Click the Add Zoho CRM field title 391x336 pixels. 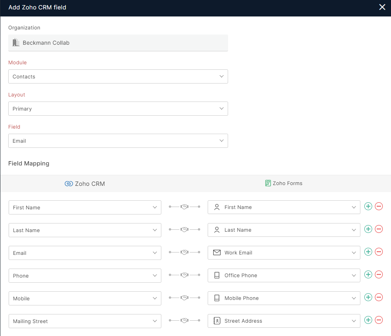[37, 7]
